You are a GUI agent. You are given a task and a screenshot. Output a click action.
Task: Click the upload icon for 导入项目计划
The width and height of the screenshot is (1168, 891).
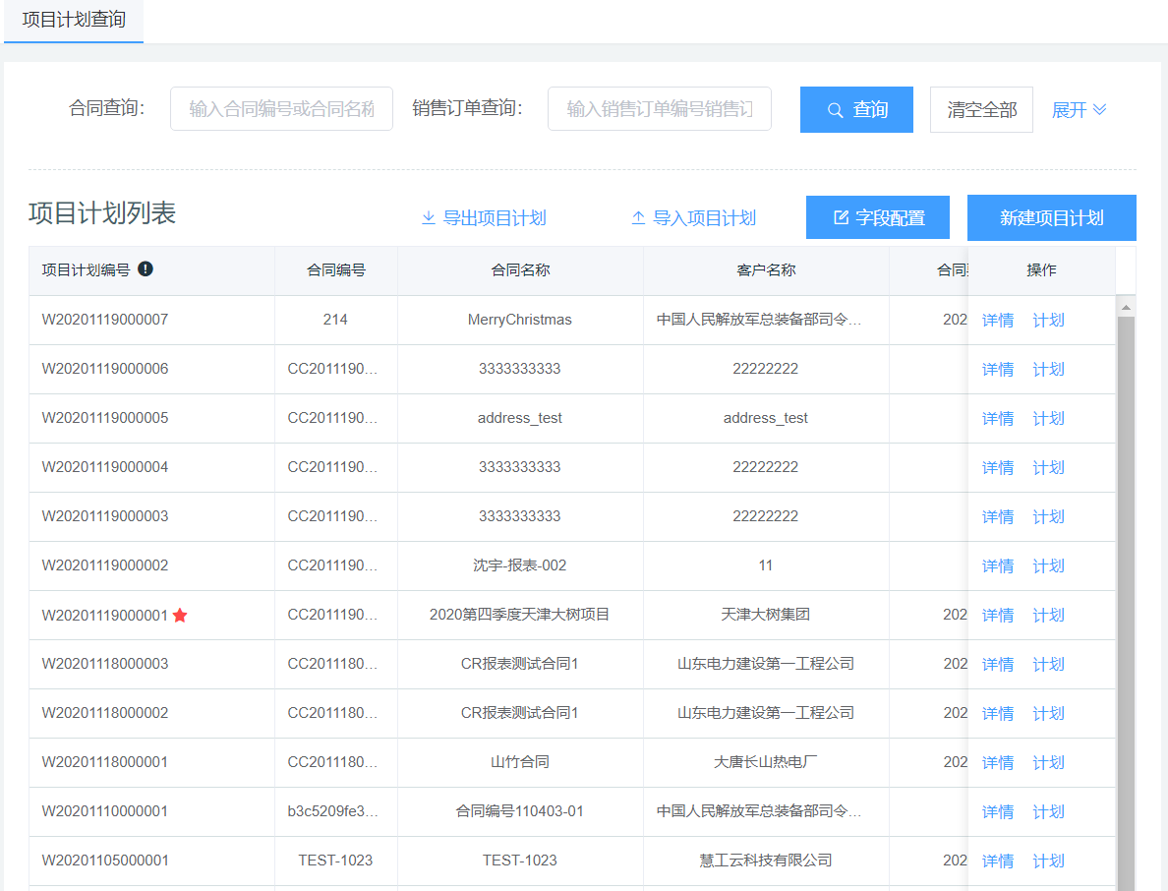[x=638, y=218]
